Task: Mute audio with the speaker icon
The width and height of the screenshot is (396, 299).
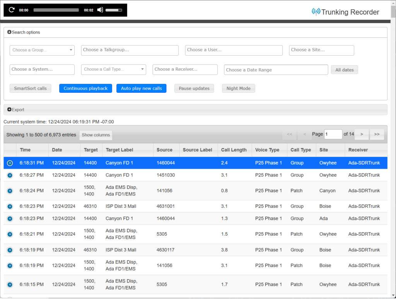Action: (100, 10)
